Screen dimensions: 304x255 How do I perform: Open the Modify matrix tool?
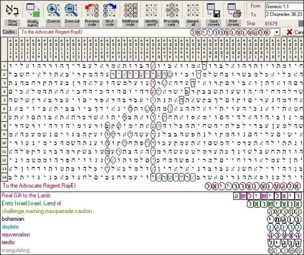[33, 10]
